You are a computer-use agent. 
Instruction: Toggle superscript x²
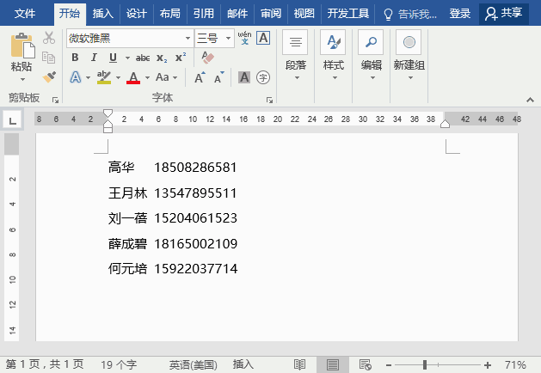[181, 57]
